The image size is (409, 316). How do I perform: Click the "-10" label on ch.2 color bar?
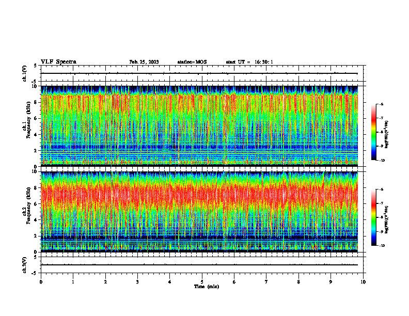pos(382,246)
